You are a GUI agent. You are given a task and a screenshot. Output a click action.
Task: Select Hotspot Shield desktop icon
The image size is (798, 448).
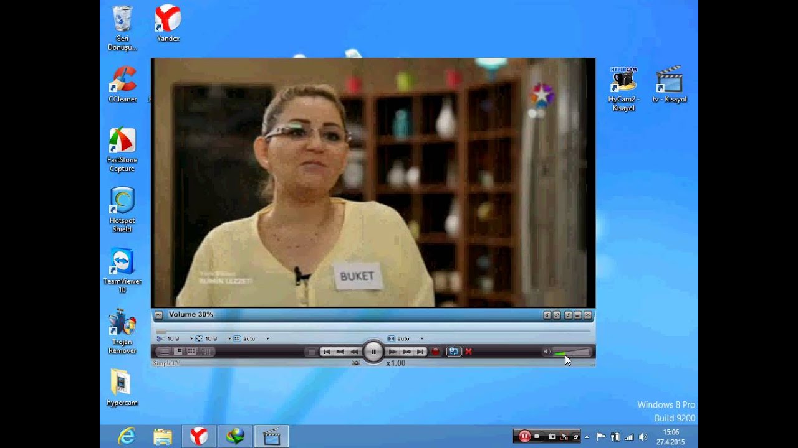coord(122,210)
